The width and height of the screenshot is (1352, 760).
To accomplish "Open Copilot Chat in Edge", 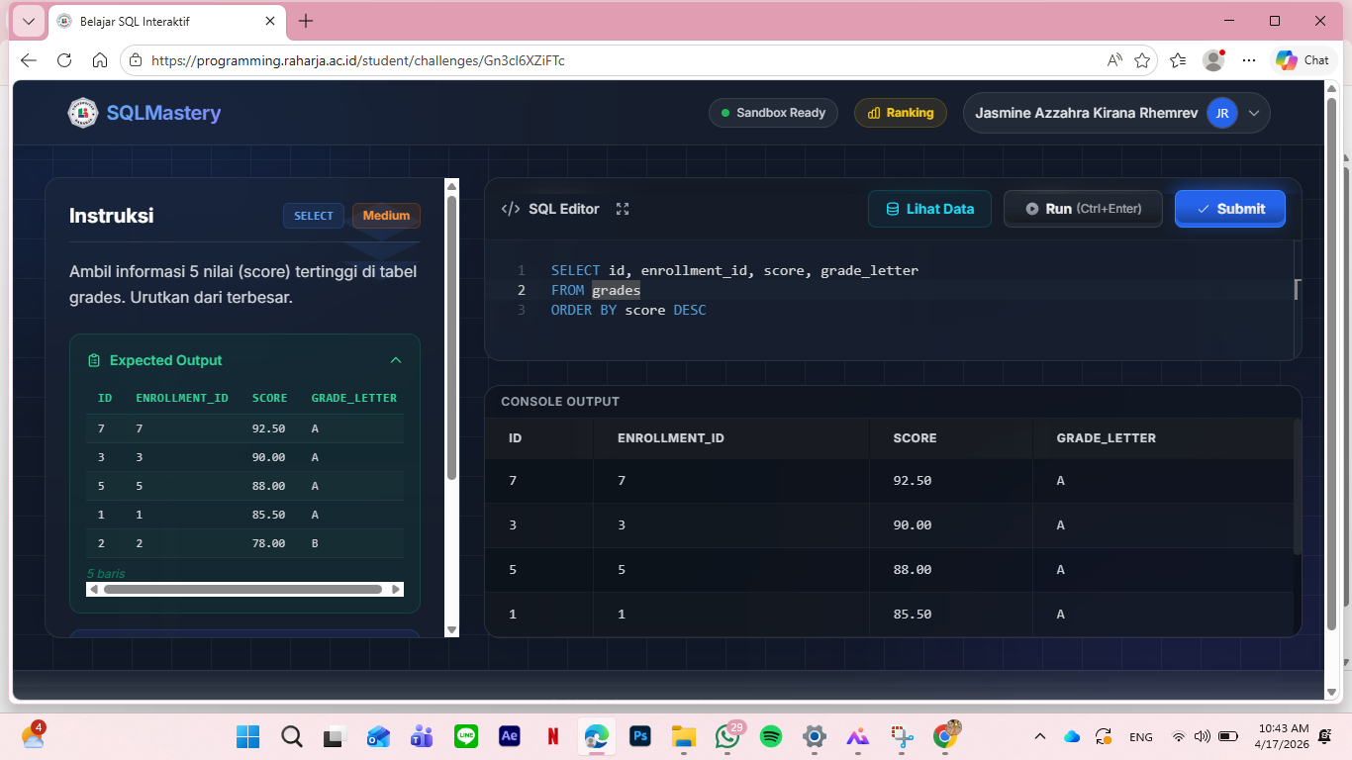I will (1302, 60).
